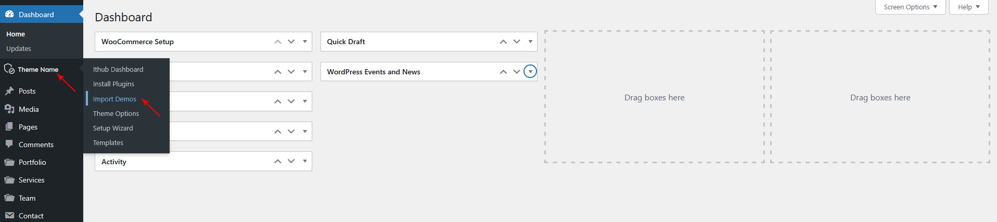Click the Contact envelope icon in sidebar
Screen dimensions: 997x222
(x=9, y=216)
